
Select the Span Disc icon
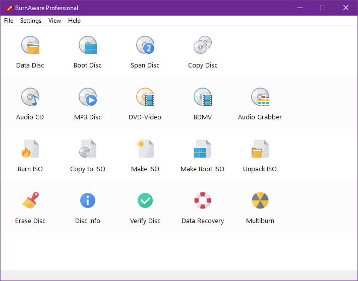145,45
